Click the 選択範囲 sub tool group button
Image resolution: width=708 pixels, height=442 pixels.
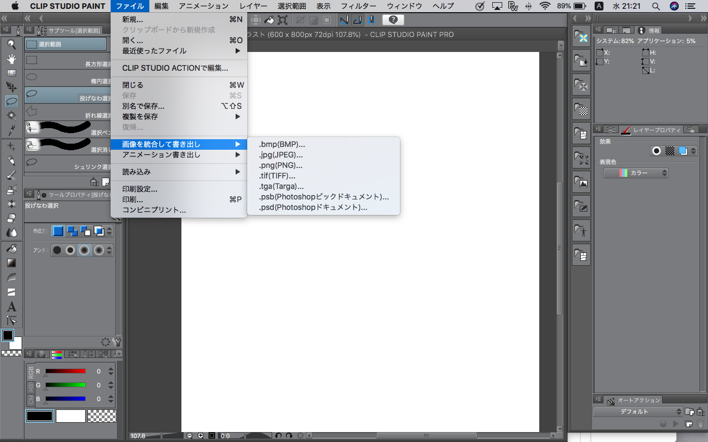coord(66,44)
